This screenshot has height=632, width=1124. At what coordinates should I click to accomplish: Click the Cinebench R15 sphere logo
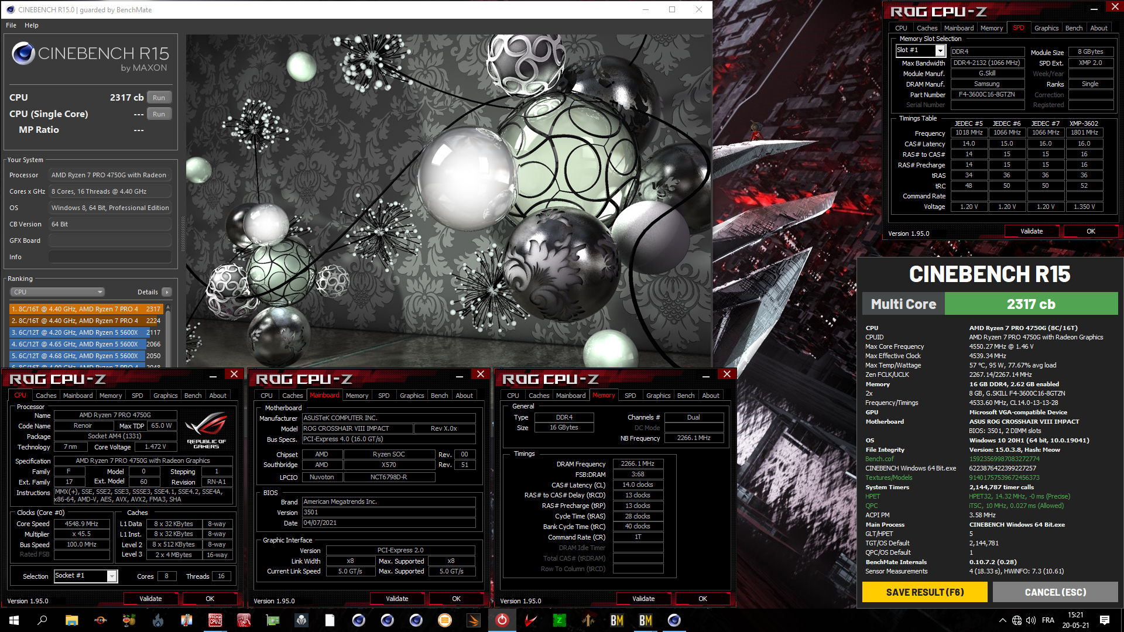point(23,54)
